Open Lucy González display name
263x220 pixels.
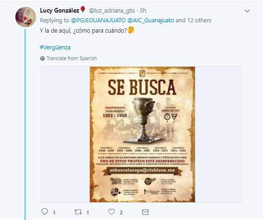point(60,10)
